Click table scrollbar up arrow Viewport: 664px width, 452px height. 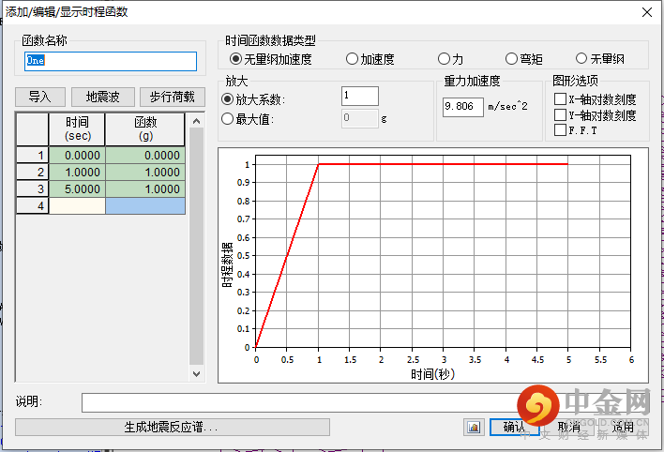(197, 121)
